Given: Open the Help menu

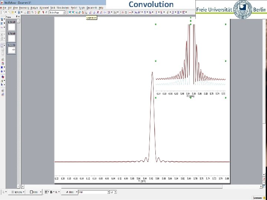Looking at the screenshot, I should (x=101, y=8).
